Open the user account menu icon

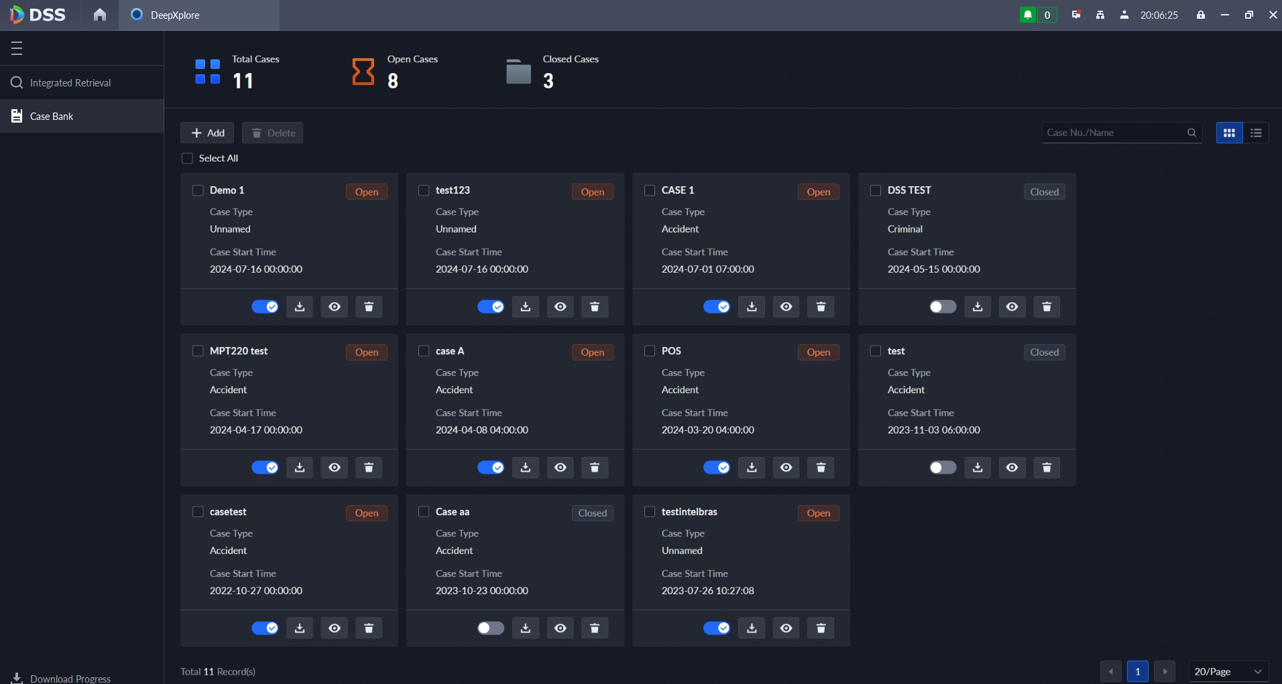1124,15
